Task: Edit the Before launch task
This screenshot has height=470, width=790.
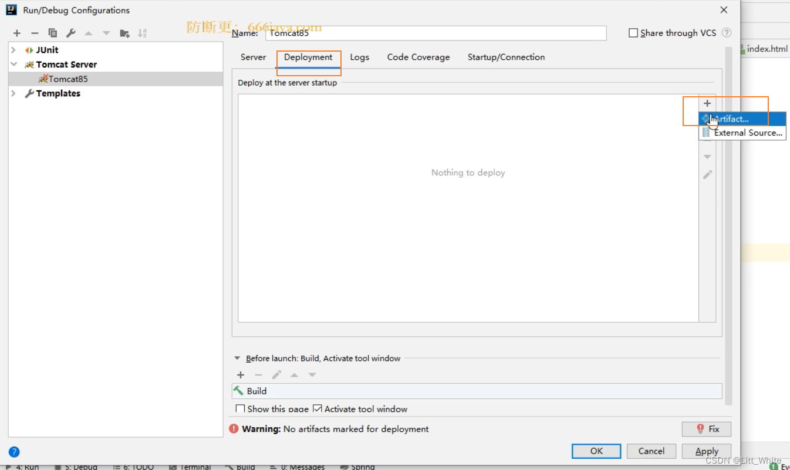Action: (276, 375)
